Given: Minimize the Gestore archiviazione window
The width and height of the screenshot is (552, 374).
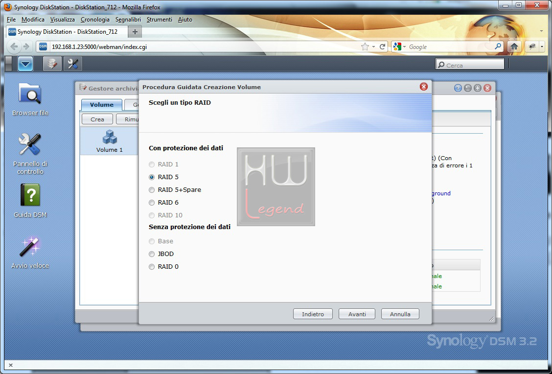Looking at the screenshot, I should [x=467, y=88].
